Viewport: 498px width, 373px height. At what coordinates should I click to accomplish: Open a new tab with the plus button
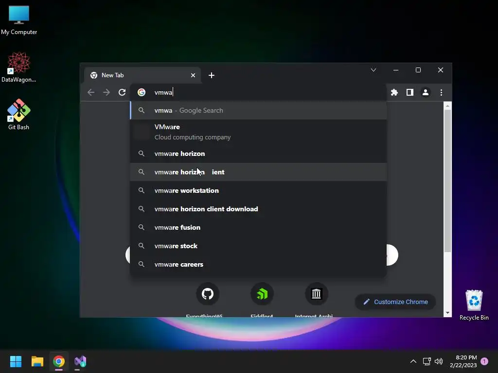pos(212,75)
